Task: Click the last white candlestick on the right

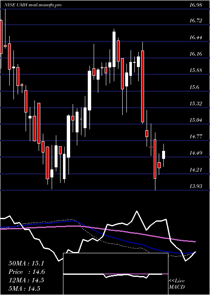Action: click(164, 155)
